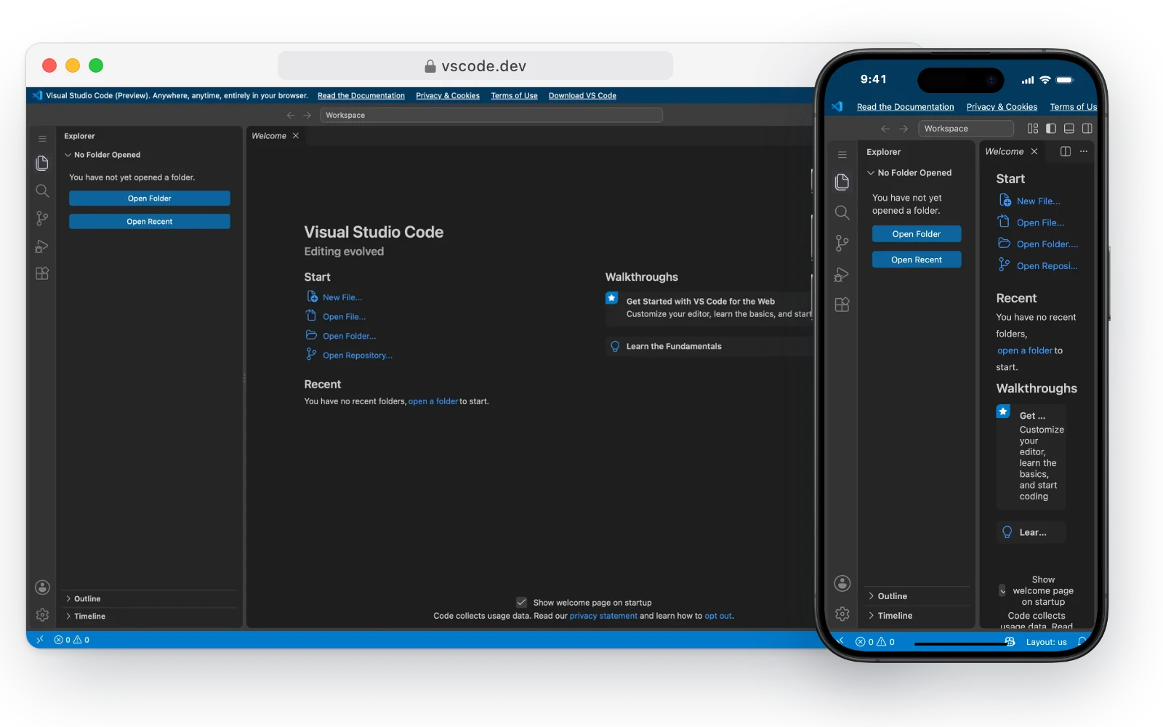Click Download VS Code link in desktop banner

click(582, 96)
